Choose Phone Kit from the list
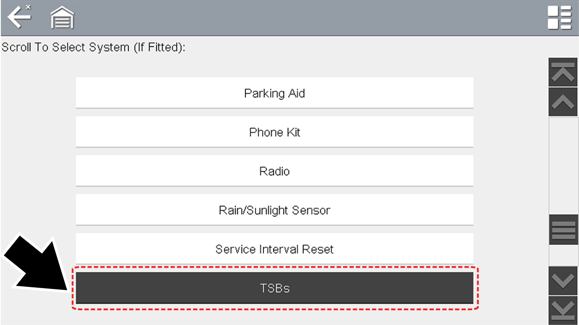The image size is (579, 325). 274,132
